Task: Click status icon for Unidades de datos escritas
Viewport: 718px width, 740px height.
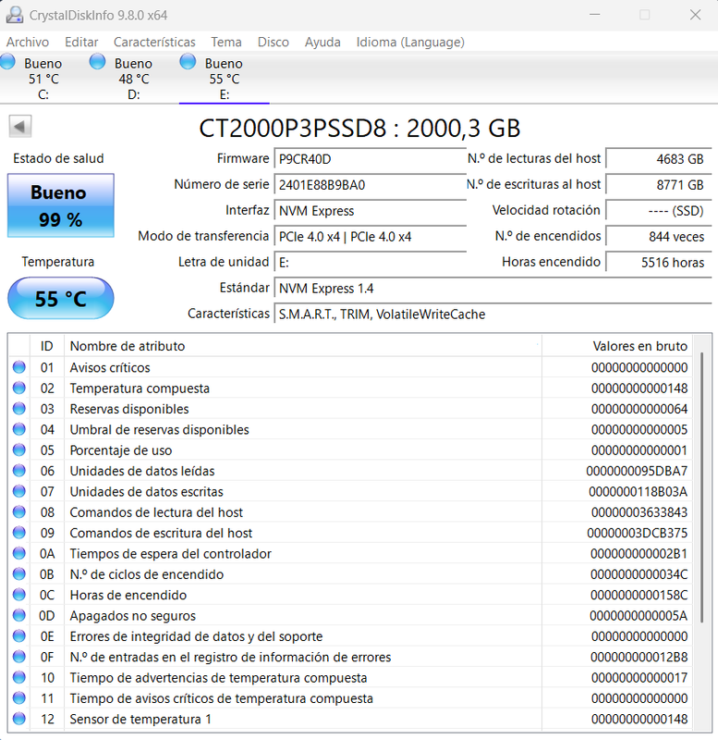Action: [x=19, y=491]
